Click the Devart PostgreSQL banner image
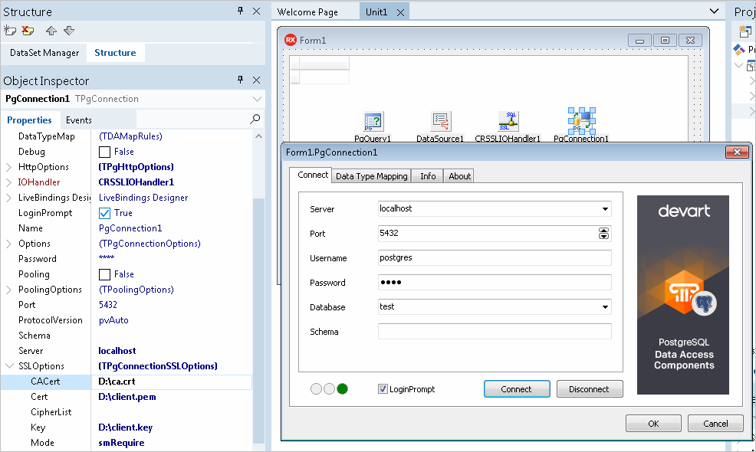This screenshot has width=756, height=452. 682,294
